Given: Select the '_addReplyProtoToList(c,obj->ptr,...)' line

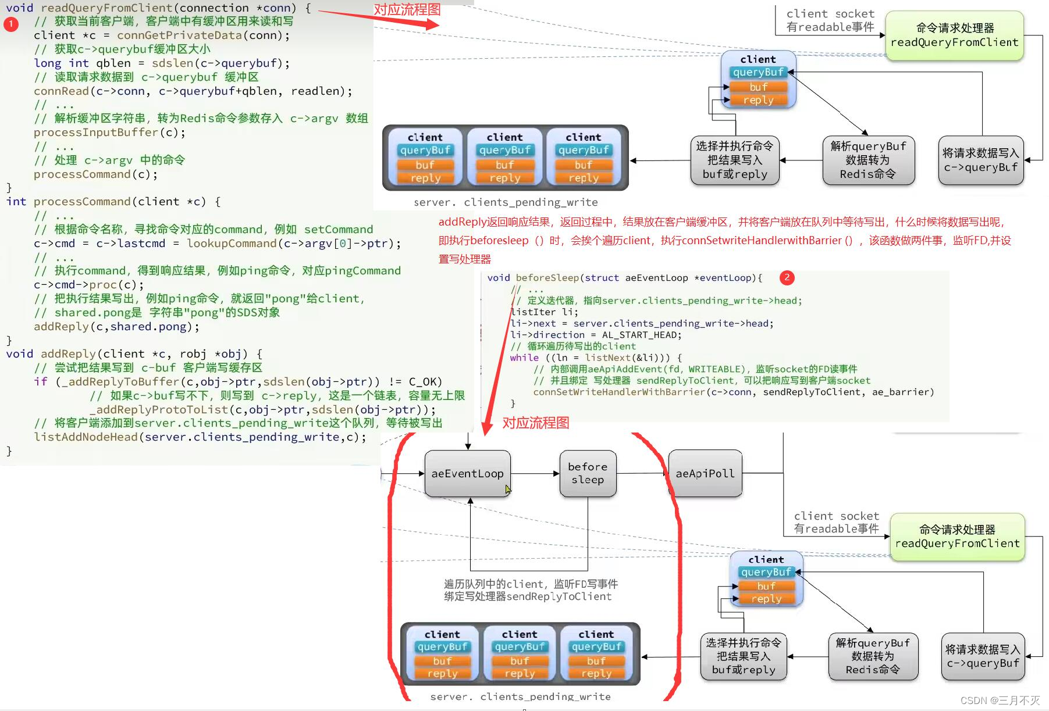Looking at the screenshot, I should click(x=262, y=409).
